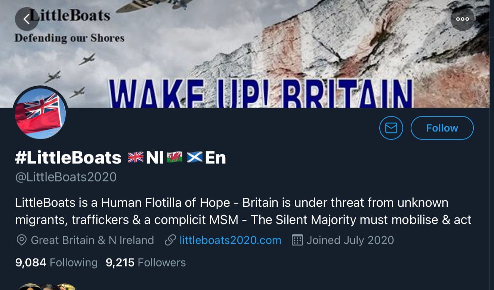This screenshot has width=494, height=290.
Task: Show the 9,215 Followers list
Action: tap(146, 262)
